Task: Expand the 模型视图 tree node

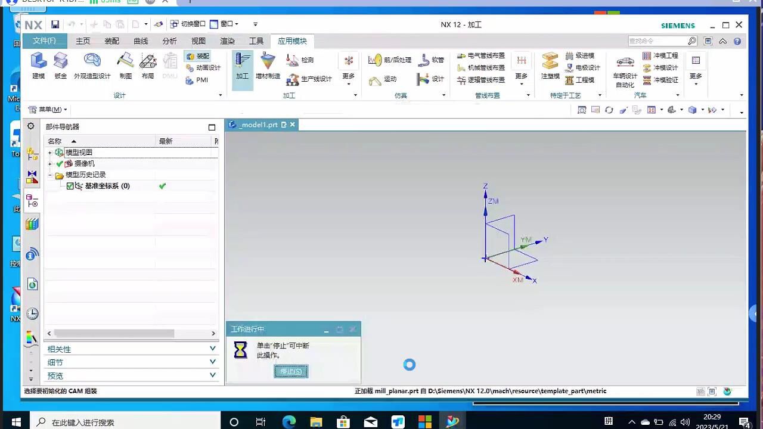Action: (50, 153)
